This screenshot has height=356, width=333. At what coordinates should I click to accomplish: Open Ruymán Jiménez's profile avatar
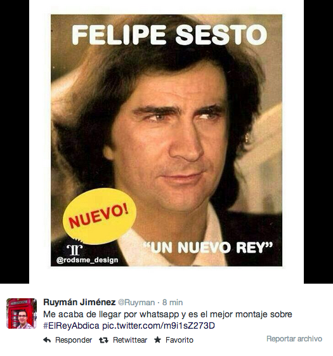22,313
